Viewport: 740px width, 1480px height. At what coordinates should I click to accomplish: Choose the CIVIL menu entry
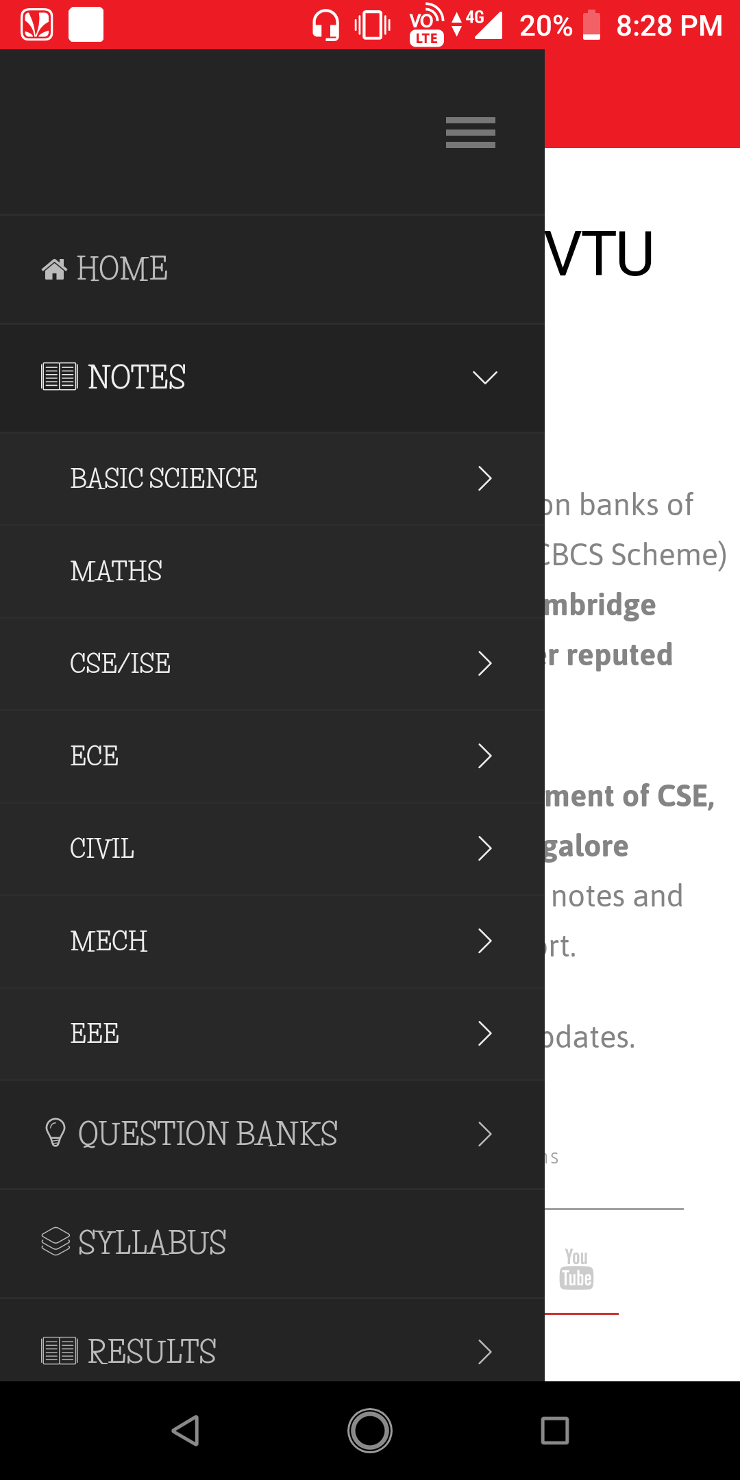[x=102, y=848]
